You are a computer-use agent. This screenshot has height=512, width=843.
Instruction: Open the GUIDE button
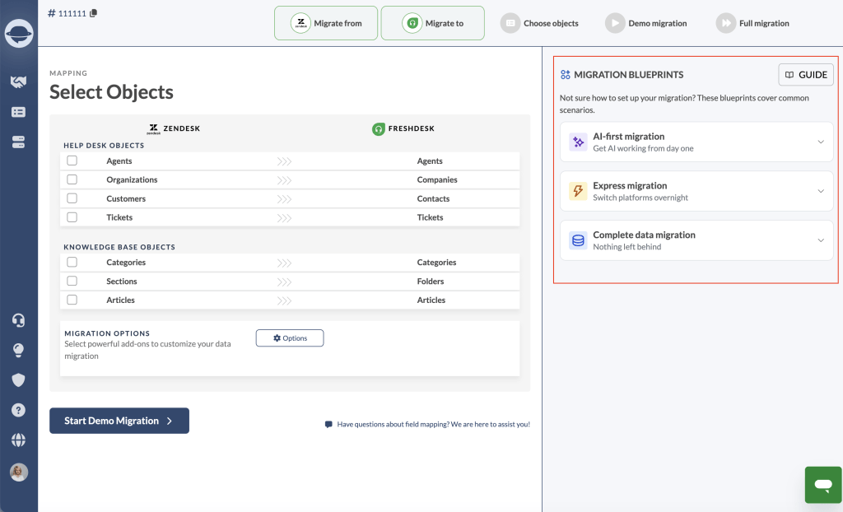click(806, 75)
